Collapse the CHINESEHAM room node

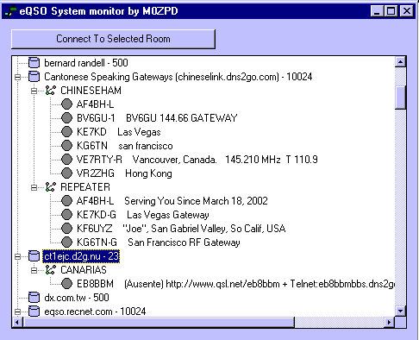(x=34, y=91)
